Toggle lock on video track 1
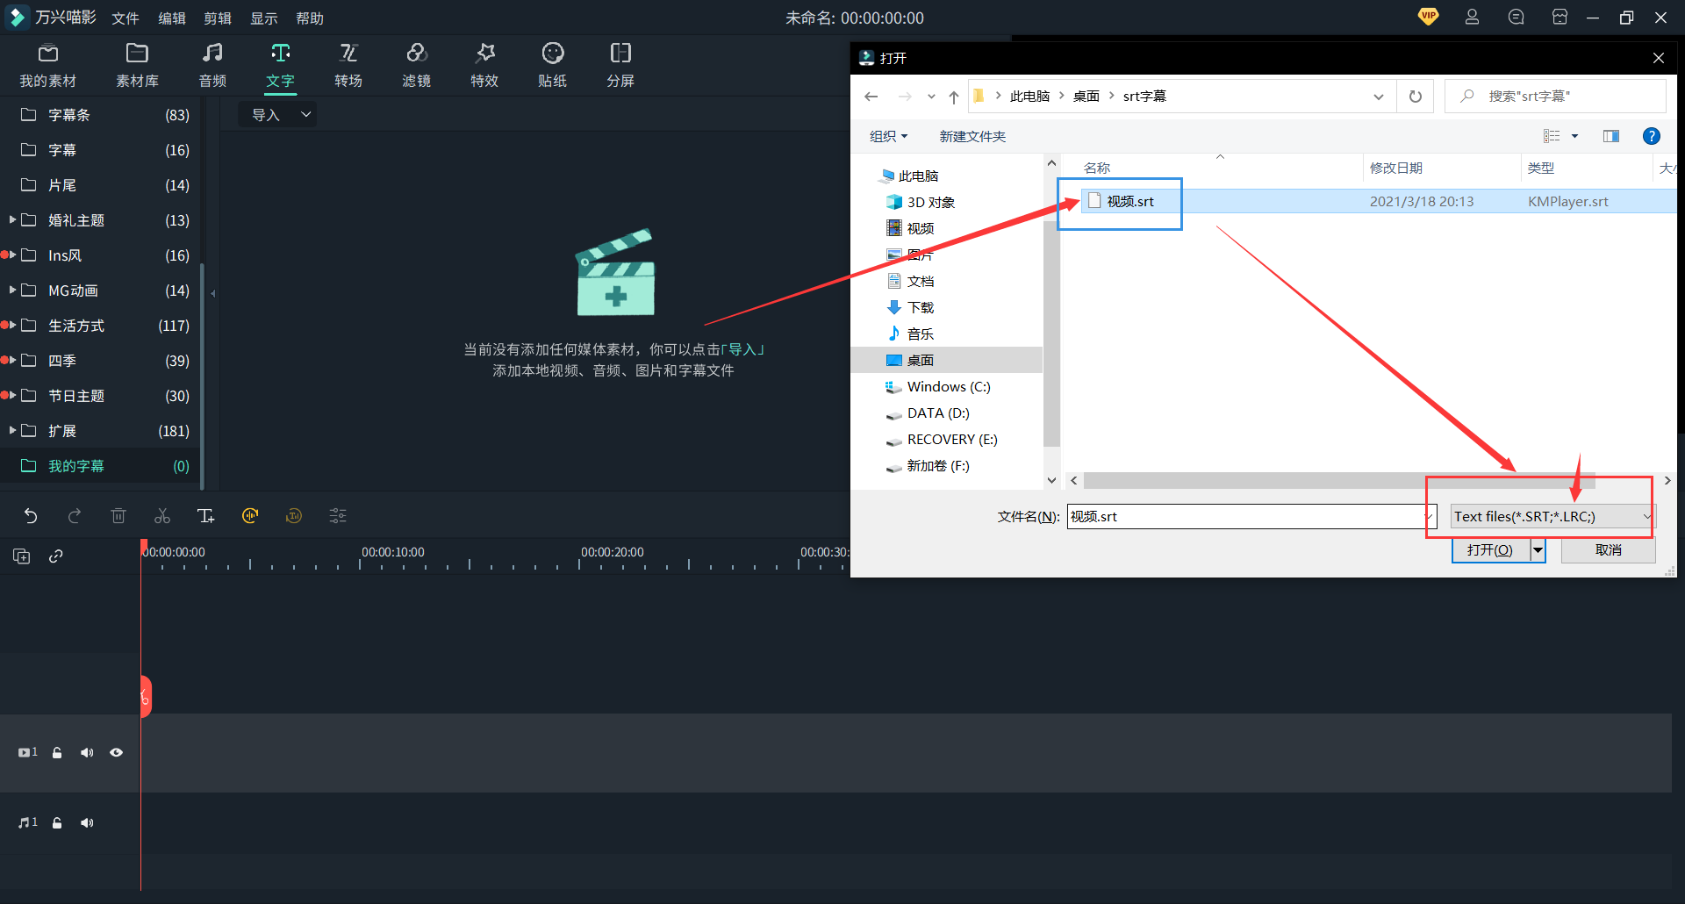 click(x=57, y=752)
